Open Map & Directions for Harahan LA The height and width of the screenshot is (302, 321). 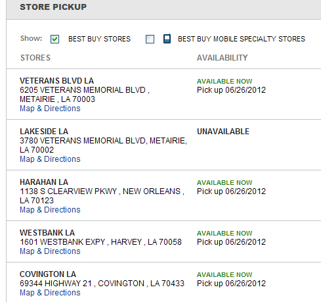pyautogui.click(x=50, y=210)
